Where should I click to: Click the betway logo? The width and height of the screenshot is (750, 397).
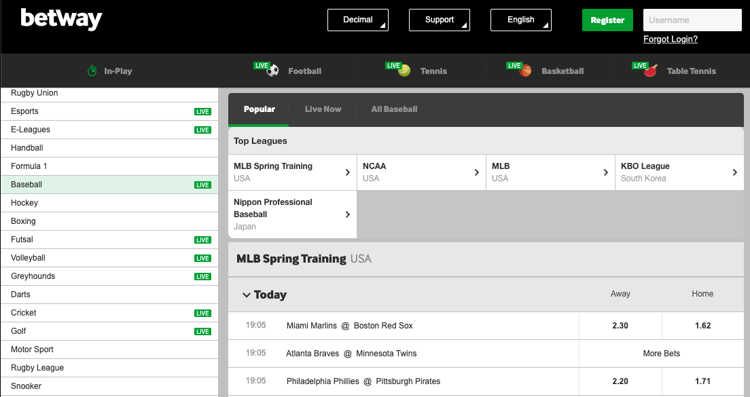(x=61, y=20)
